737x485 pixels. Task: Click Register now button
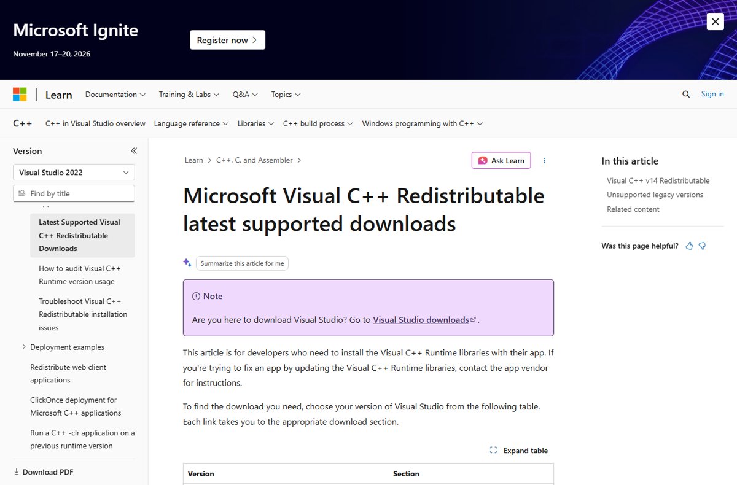[x=227, y=40]
